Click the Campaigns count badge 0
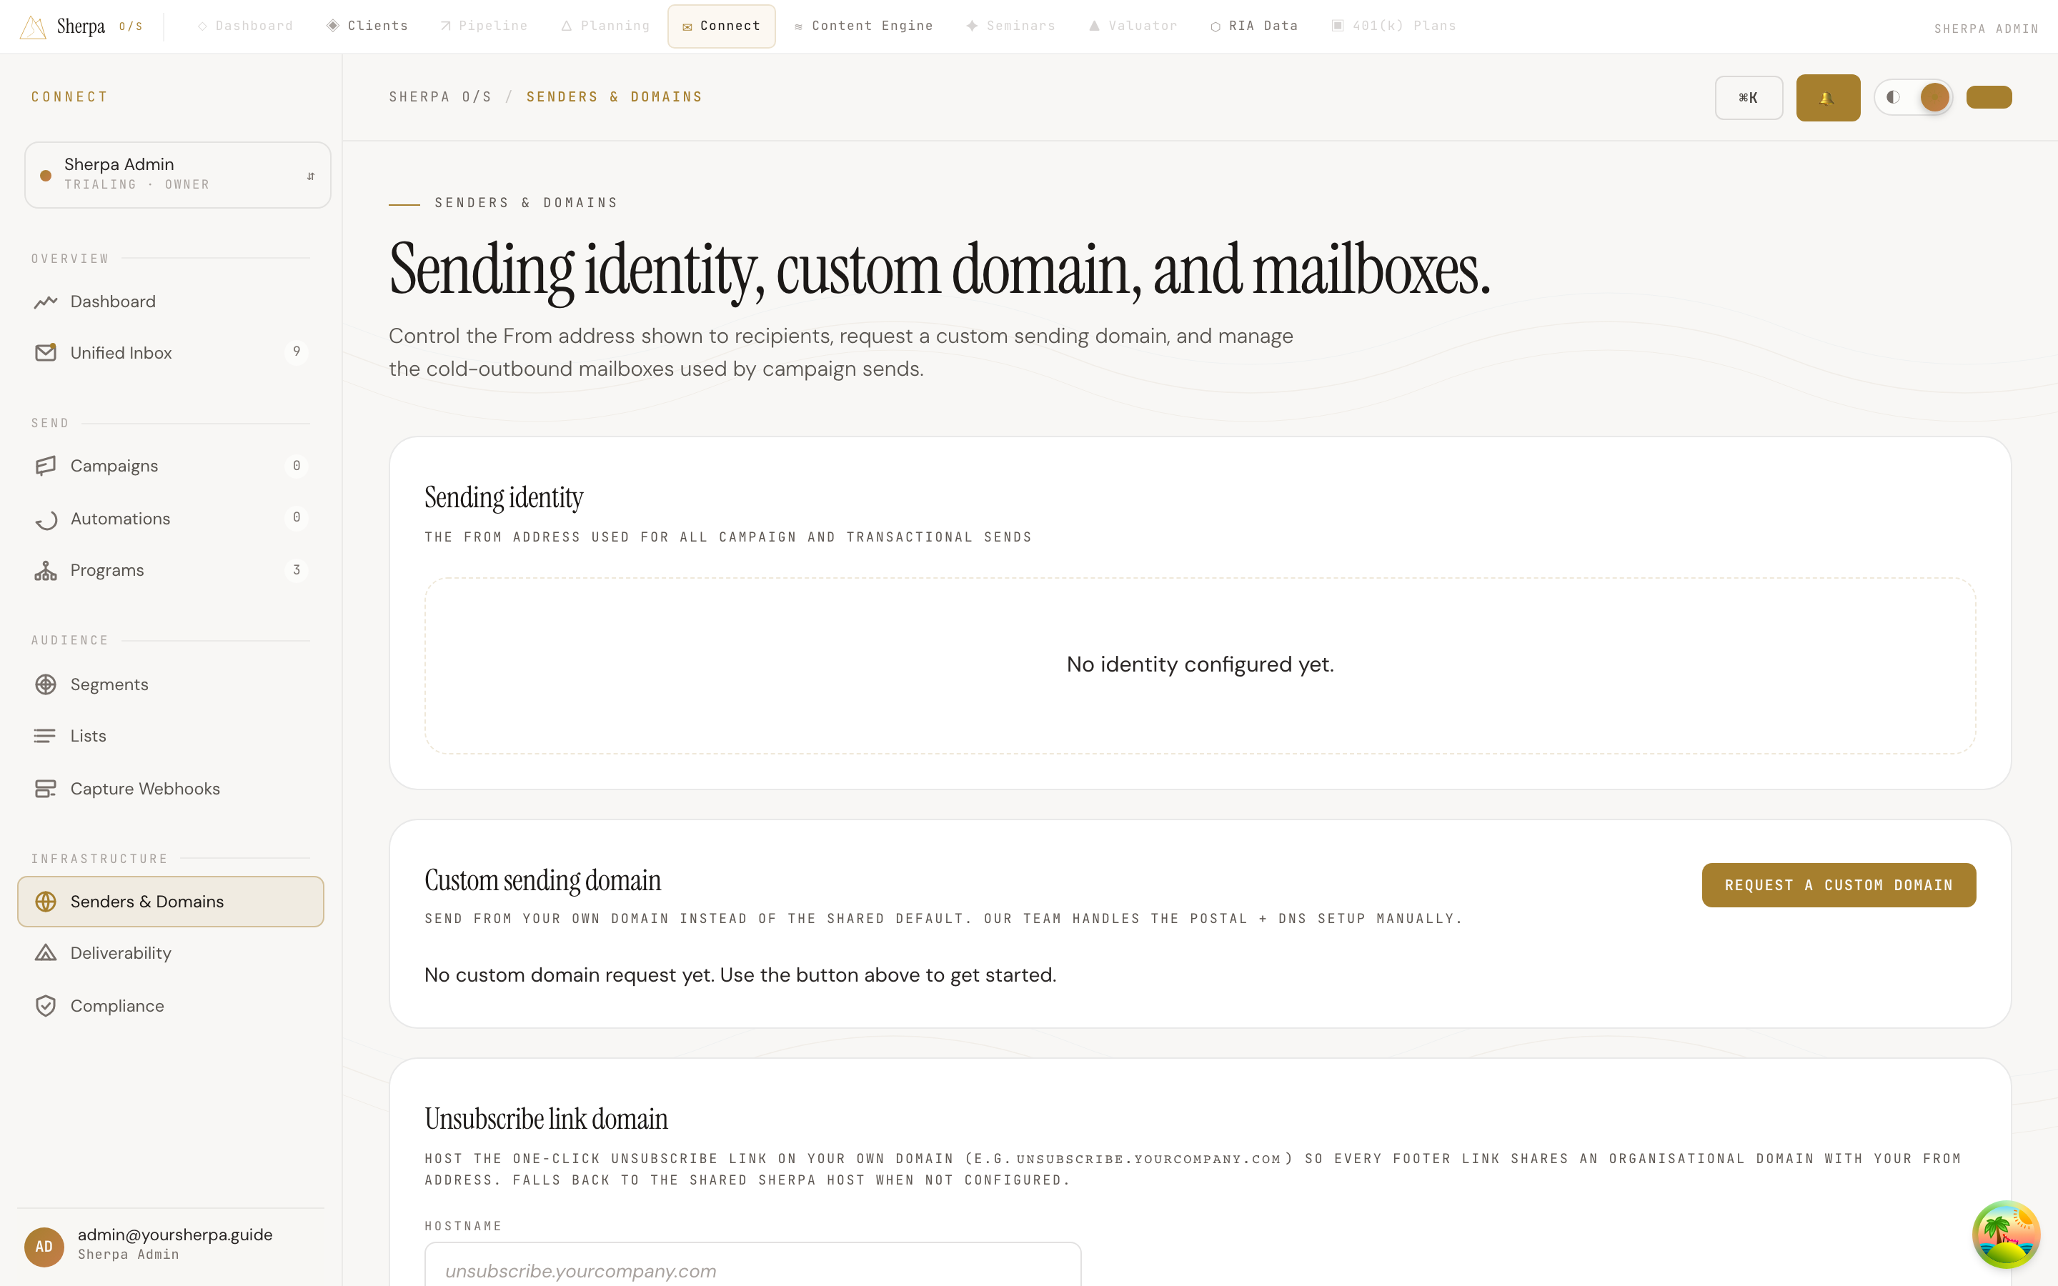 tap(296, 466)
